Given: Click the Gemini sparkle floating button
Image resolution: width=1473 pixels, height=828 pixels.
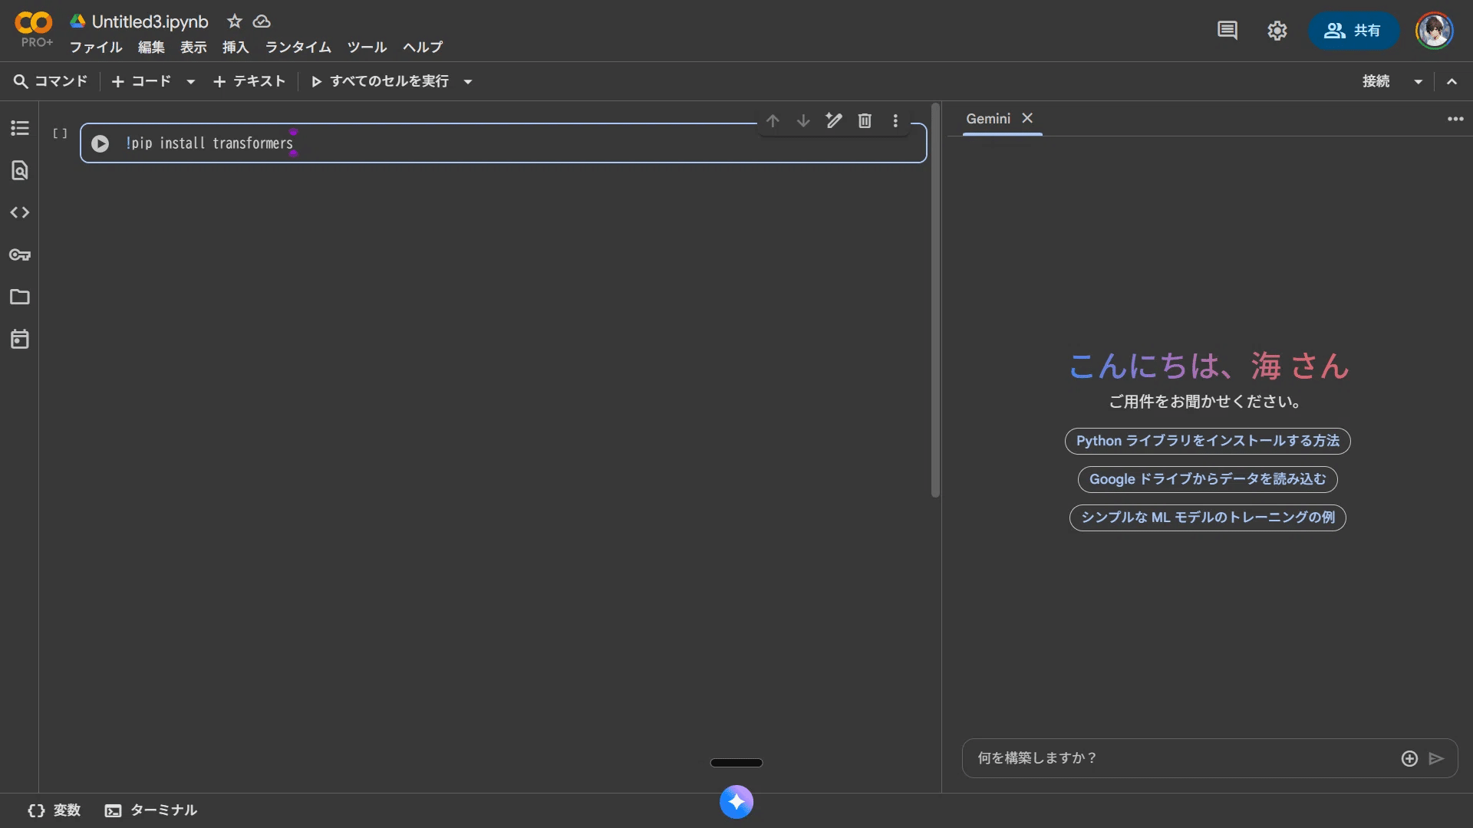Looking at the screenshot, I should [x=736, y=802].
